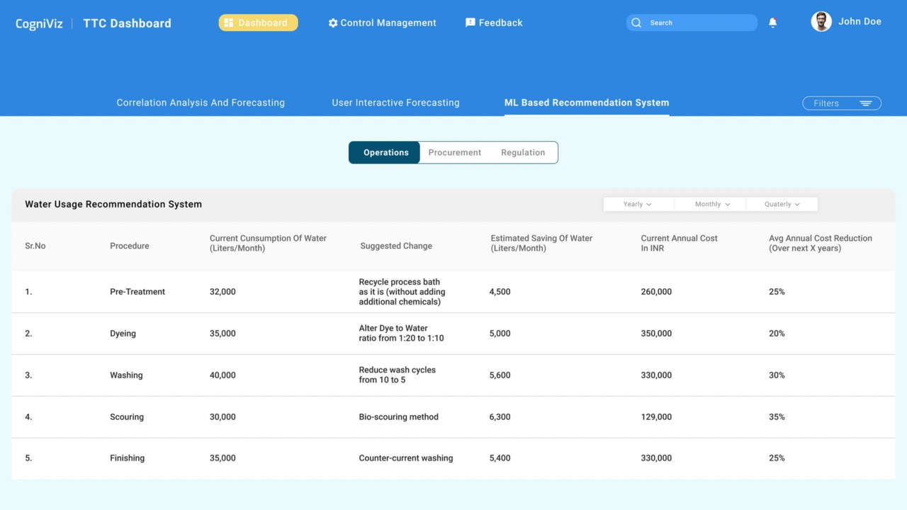Open User Interactive Forecasting tab
907x510 pixels.
point(395,103)
